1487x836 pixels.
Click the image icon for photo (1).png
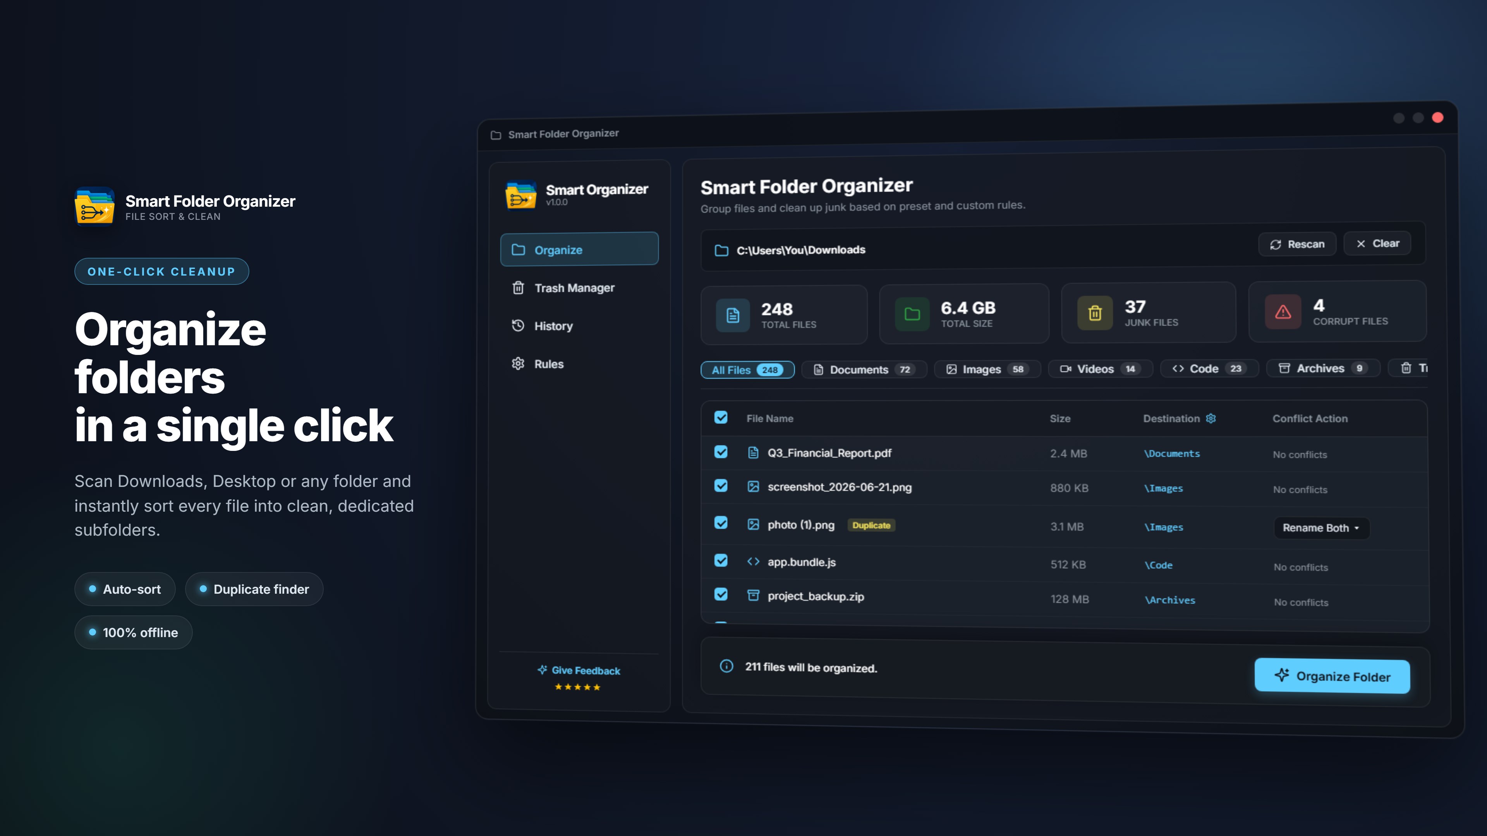click(x=753, y=524)
